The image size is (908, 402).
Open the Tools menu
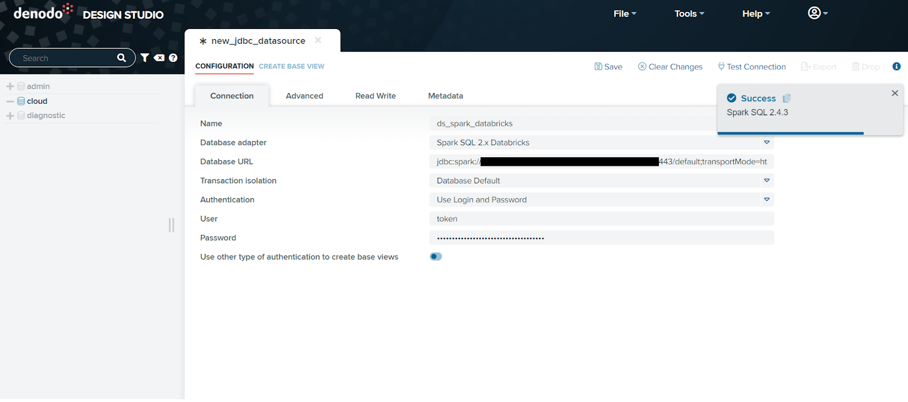pos(690,14)
